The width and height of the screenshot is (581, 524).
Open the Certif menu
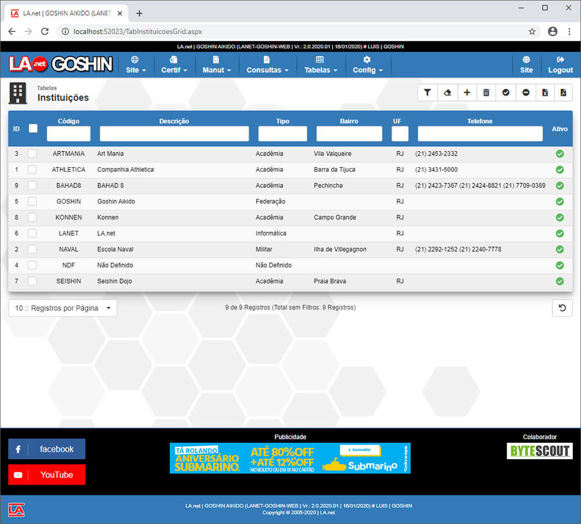pos(174,65)
